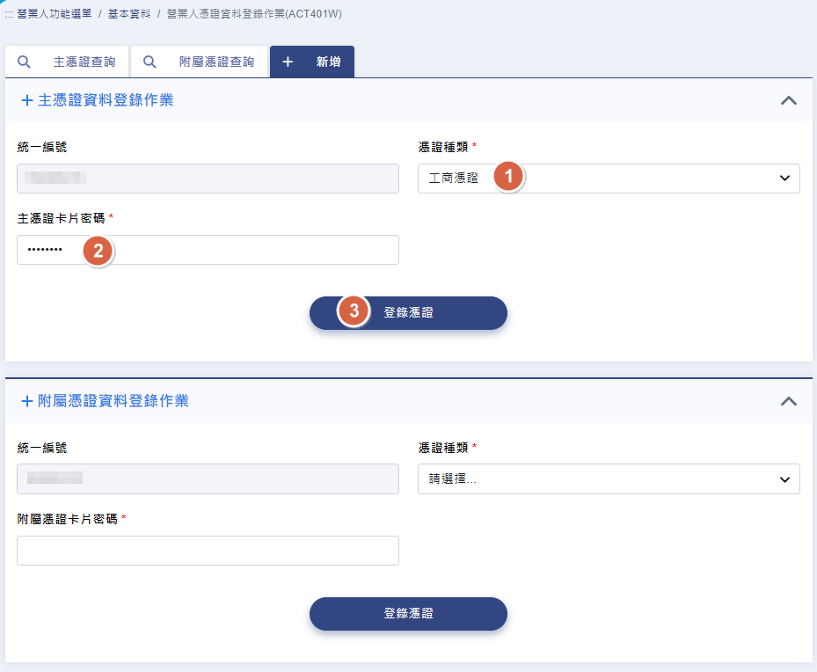Click the 統一編號 field in main certificate section
The height and width of the screenshot is (672, 817).
208,179
